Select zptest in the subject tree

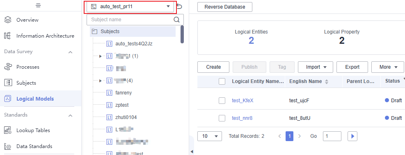122,105
